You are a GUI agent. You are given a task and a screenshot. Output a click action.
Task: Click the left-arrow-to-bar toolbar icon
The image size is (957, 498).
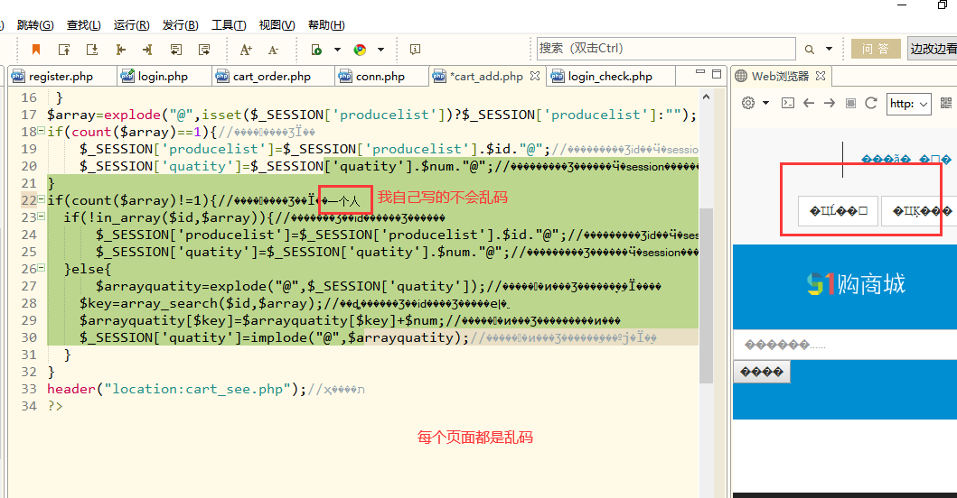pyautogui.click(x=120, y=50)
